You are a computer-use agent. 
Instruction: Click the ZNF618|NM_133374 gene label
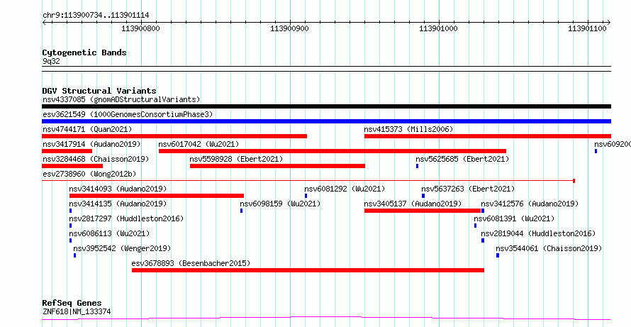click(x=77, y=311)
